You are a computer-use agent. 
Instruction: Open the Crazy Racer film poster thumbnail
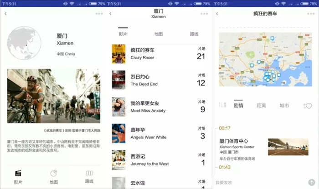tap(118, 54)
